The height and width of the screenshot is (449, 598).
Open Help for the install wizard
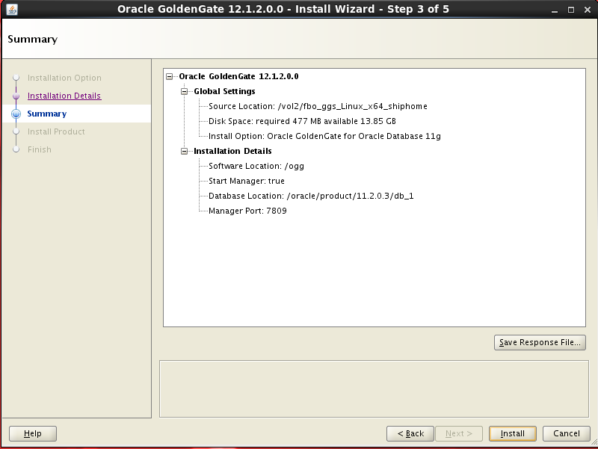pos(33,433)
